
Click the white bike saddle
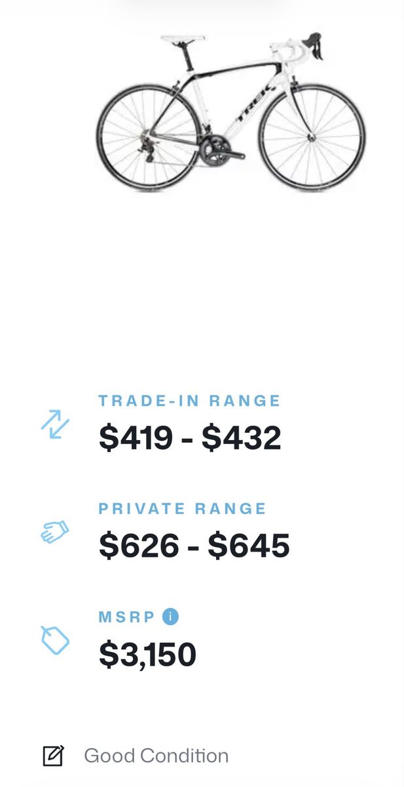183,39
